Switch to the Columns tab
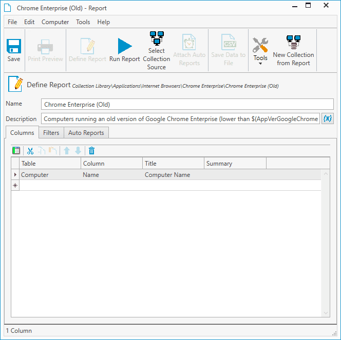 22,132
